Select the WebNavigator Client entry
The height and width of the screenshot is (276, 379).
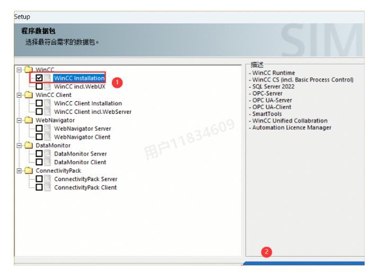click(x=82, y=137)
